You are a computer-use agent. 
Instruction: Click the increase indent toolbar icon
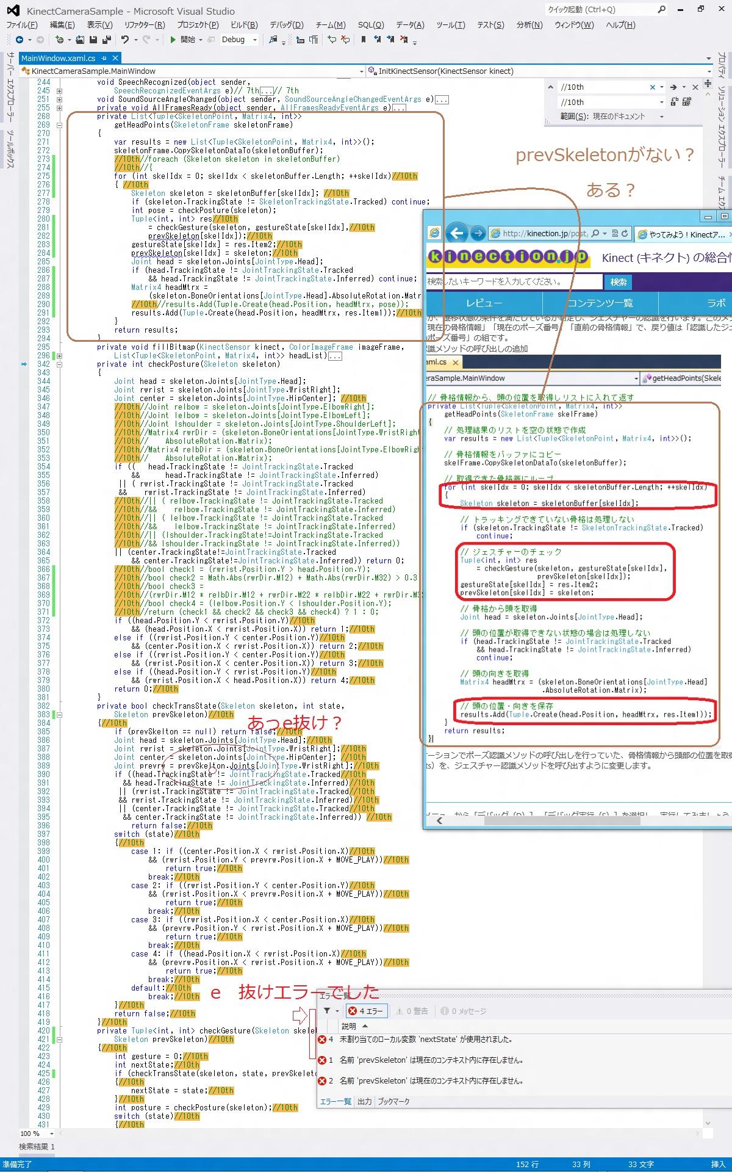point(314,40)
